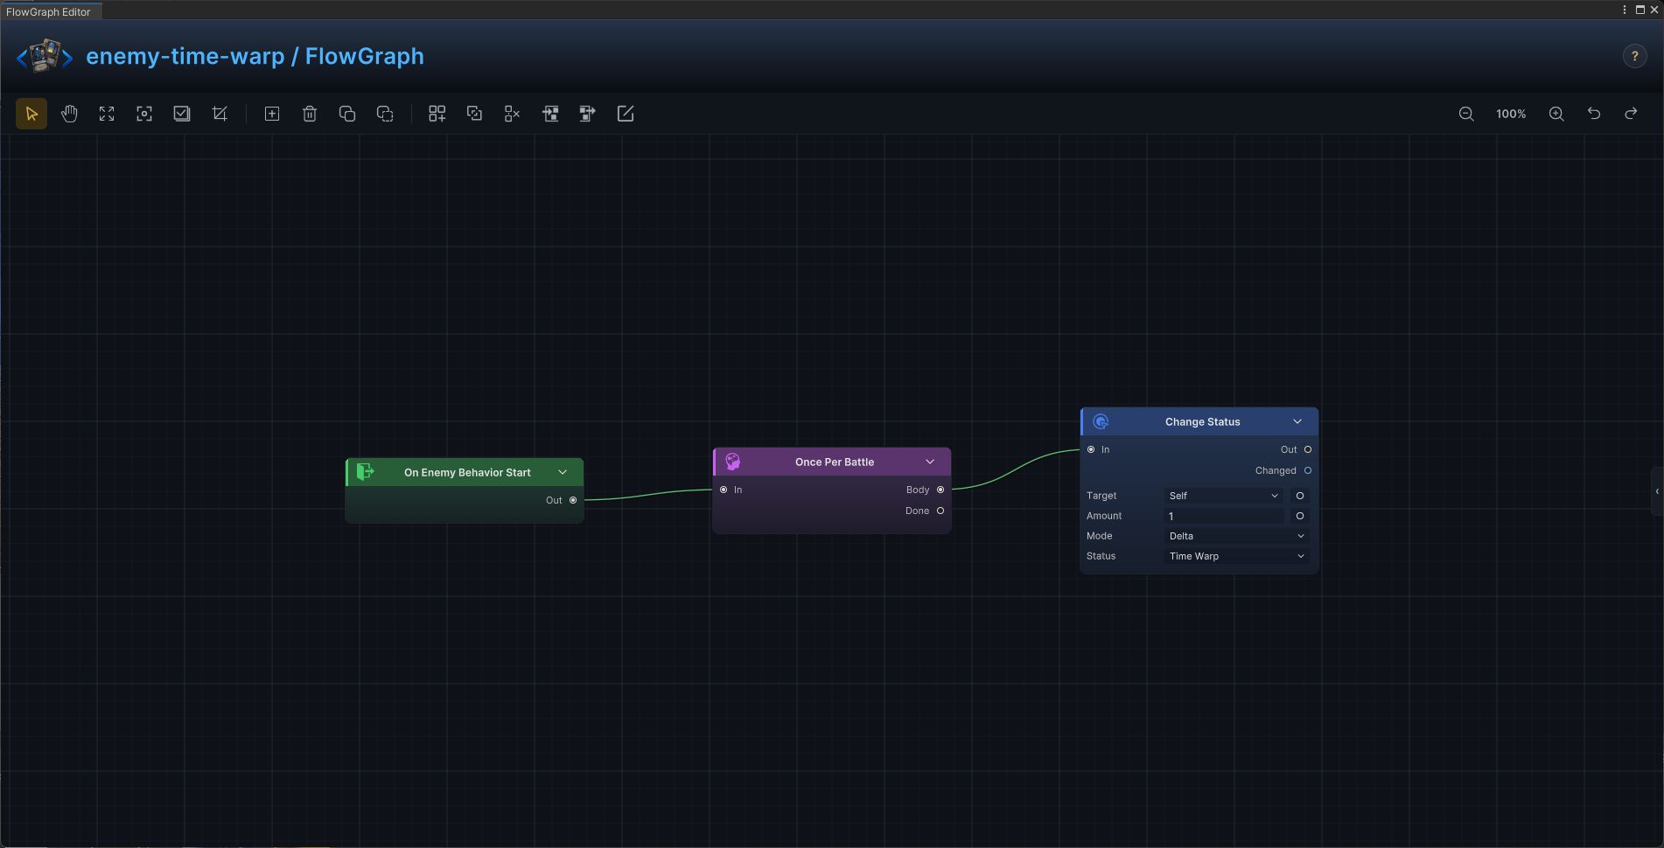Click the green exit icon on Enemy Behavior node
The width and height of the screenshot is (1664, 848).
click(x=366, y=472)
